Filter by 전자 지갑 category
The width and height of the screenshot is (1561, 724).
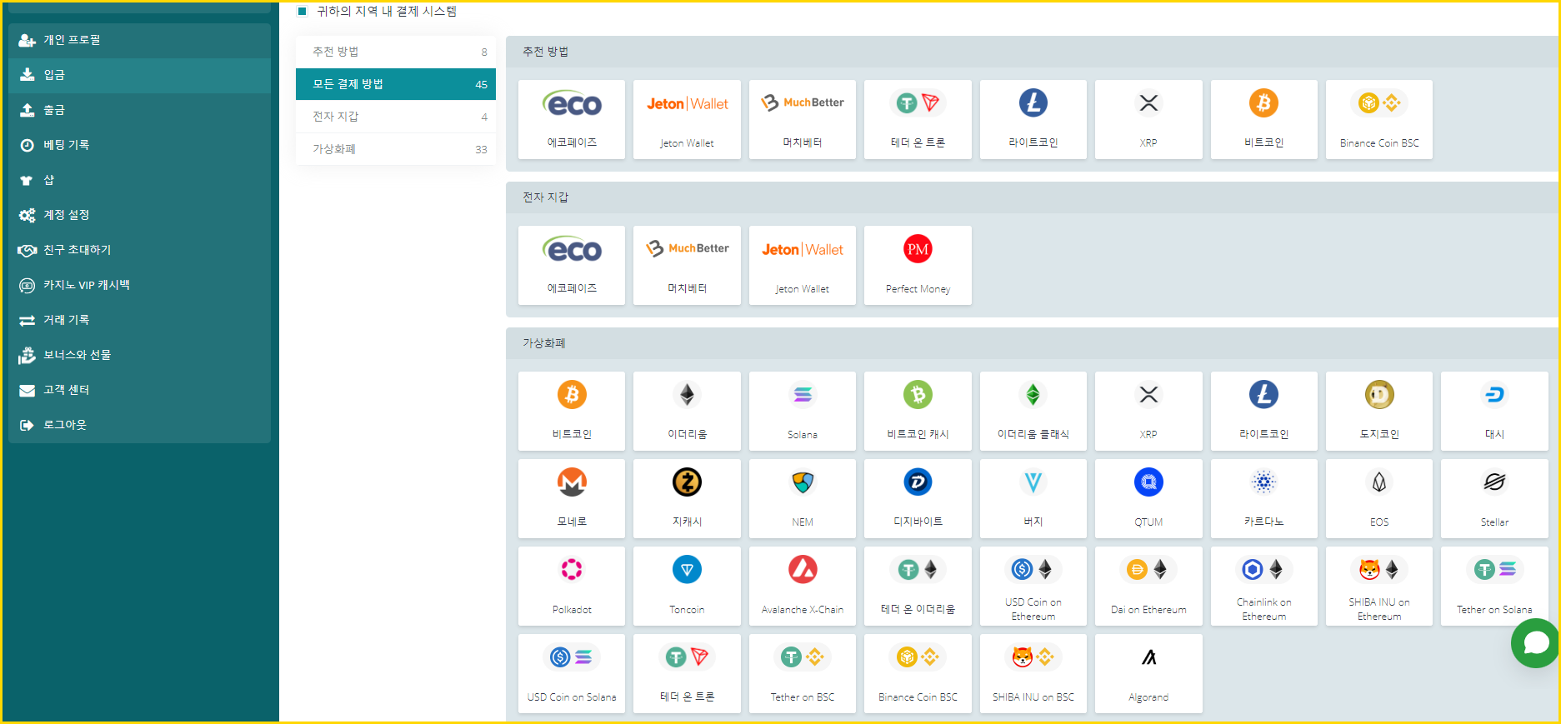coord(396,117)
